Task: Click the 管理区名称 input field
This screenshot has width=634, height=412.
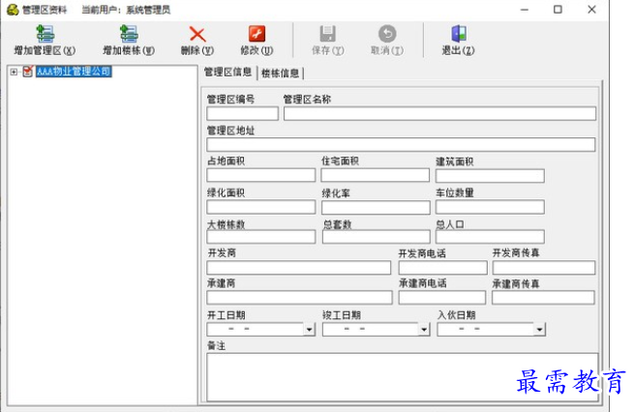Action: [x=439, y=113]
